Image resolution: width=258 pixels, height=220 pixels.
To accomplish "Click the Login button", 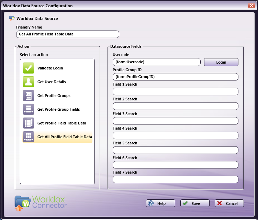I will tap(221, 62).
